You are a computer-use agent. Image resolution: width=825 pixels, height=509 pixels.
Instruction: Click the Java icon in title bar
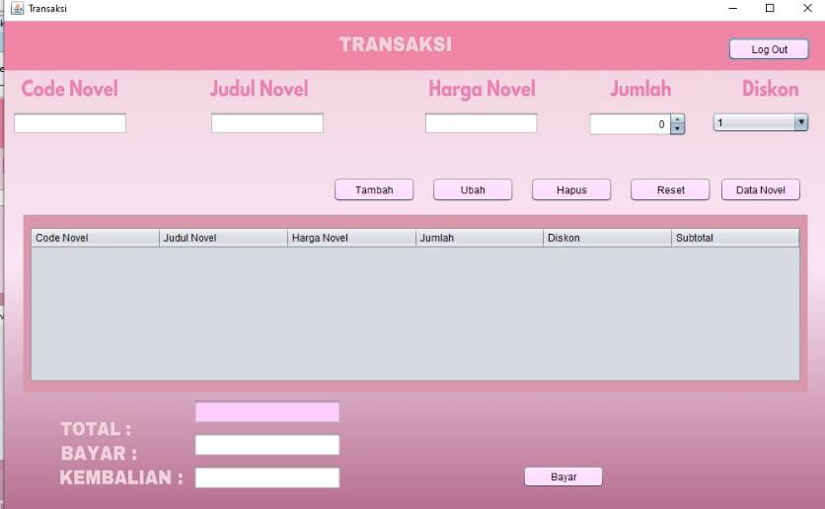(17, 8)
